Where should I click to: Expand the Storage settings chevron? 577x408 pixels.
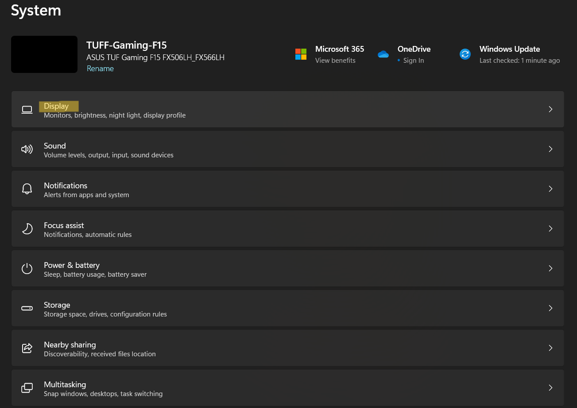pyautogui.click(x=550, y=308)
